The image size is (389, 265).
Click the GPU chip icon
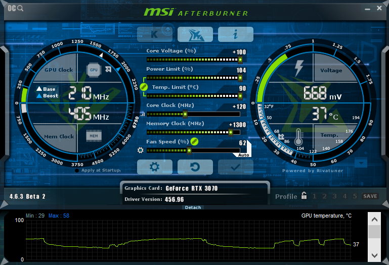click(94, 70)
